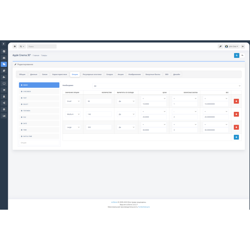Screen dimensions: 250x250
Task: Open the magnifier search scope dropdown
Action: coord(21,46)
